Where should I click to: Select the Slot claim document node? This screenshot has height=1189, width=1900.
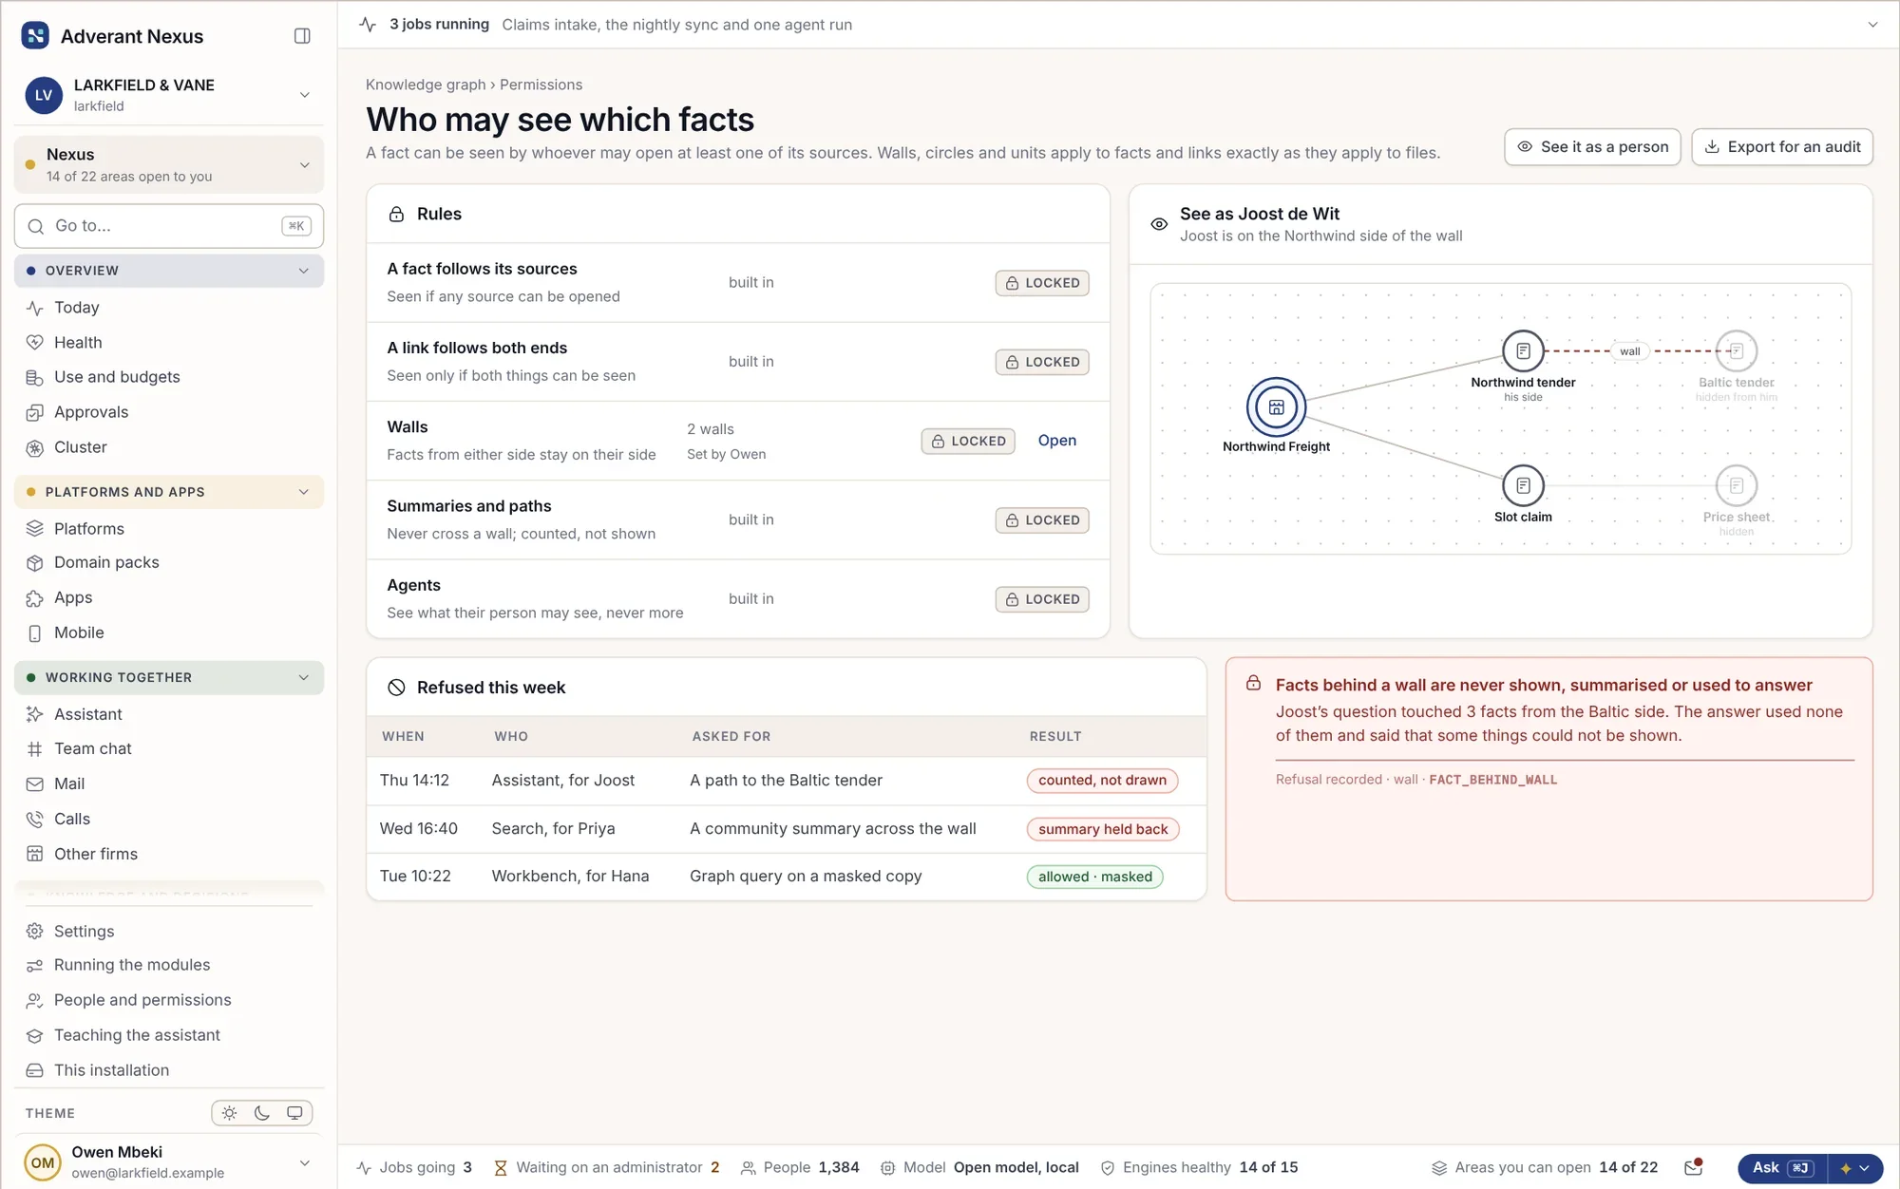coord(1523,486)
